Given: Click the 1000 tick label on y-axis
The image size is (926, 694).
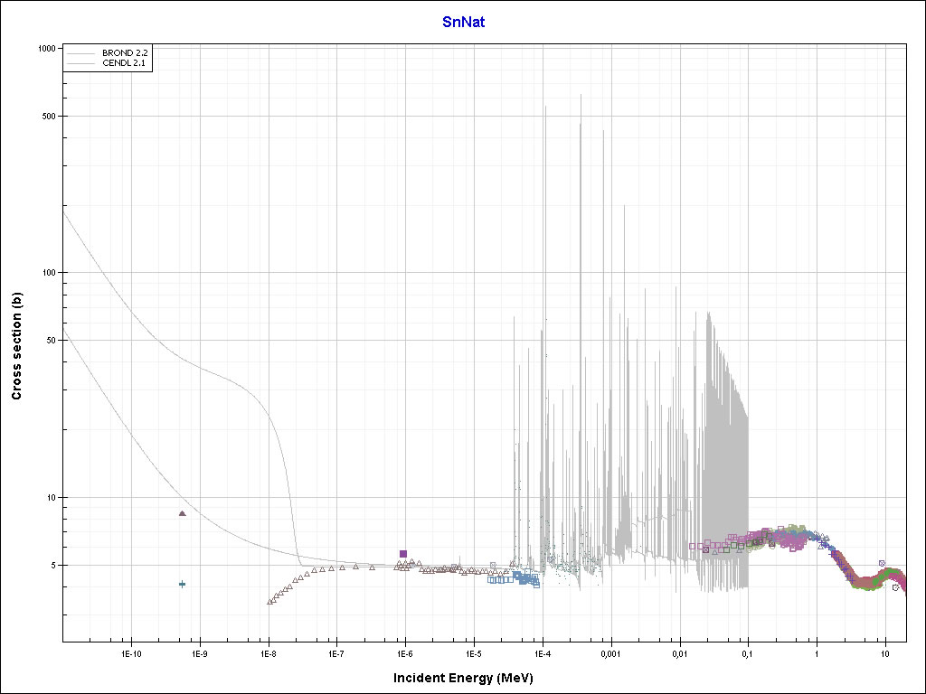Looking at the screenshot, I should tap(48, 49).
